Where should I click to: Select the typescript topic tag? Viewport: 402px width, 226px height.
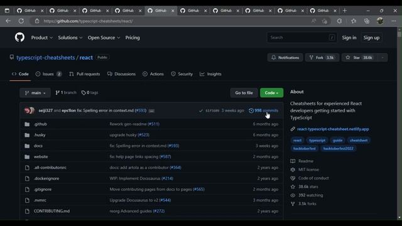click(317, 140)
